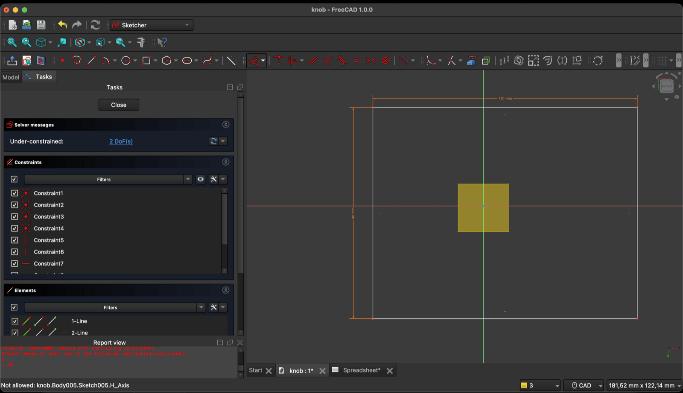The height and width of the screenshot is (393, 683).
Task: Open constraints settings wrench button
Action: 213,179
